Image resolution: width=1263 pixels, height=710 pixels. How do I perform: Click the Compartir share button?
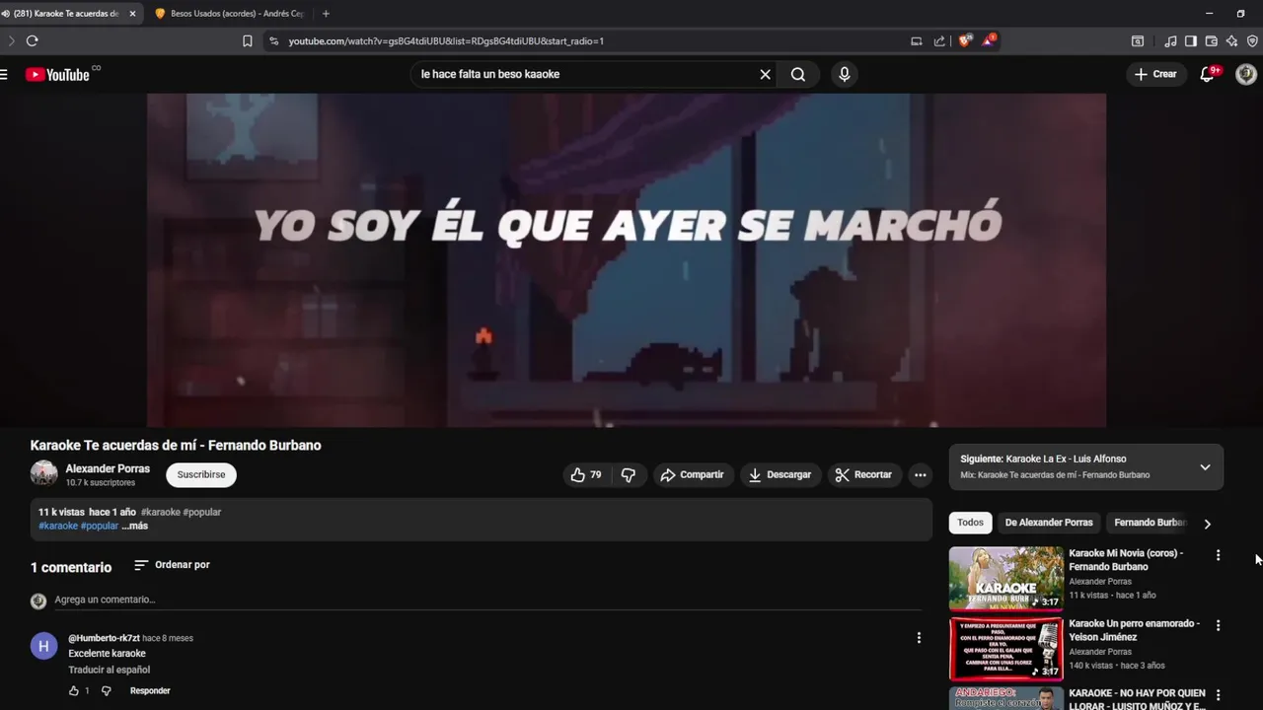(x=692, y=474)
